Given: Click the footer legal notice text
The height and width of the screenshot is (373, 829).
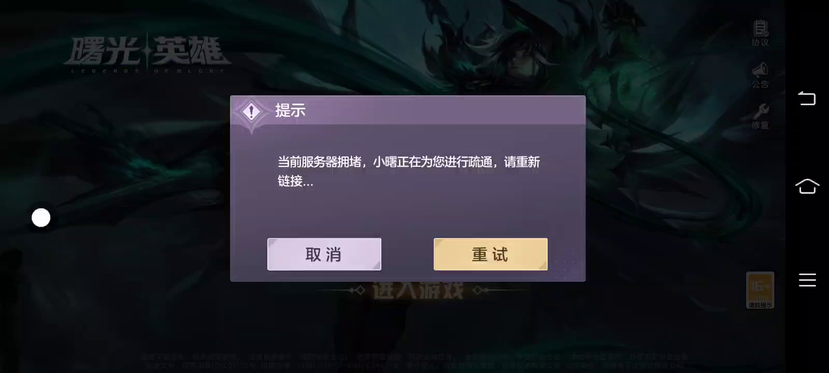Looking at the screenshot, I should (x=414, y=361).
